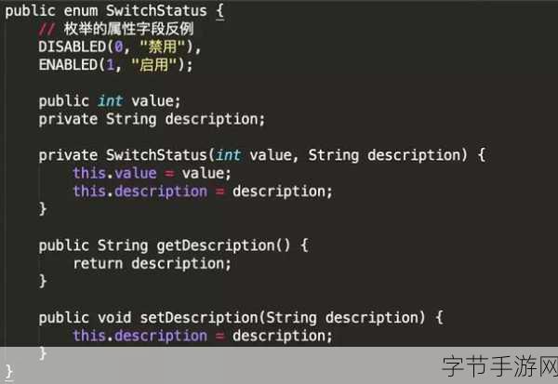Screen dimensions: 558x384
Task: Click the "禁用" string literal
Action: [x=171, y=46]
